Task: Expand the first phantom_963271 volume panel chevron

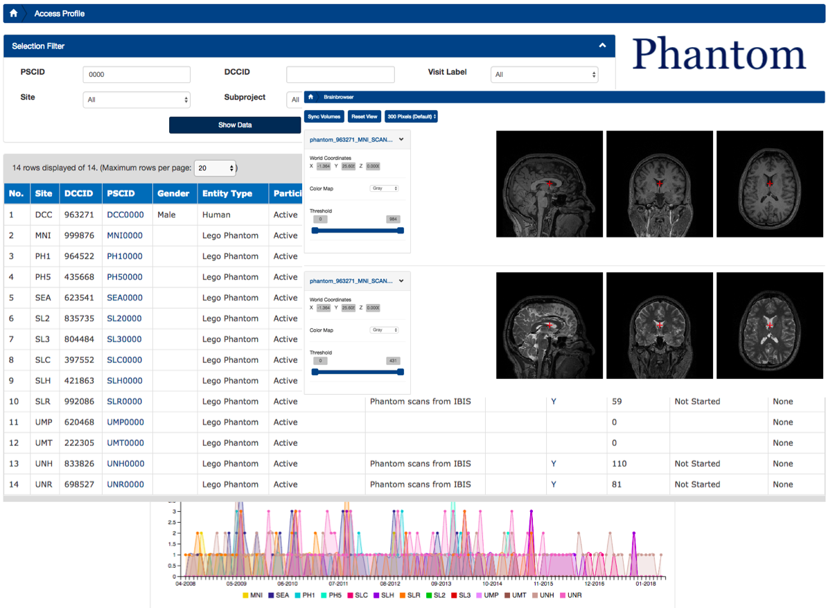Action: (x=401, y=139)
